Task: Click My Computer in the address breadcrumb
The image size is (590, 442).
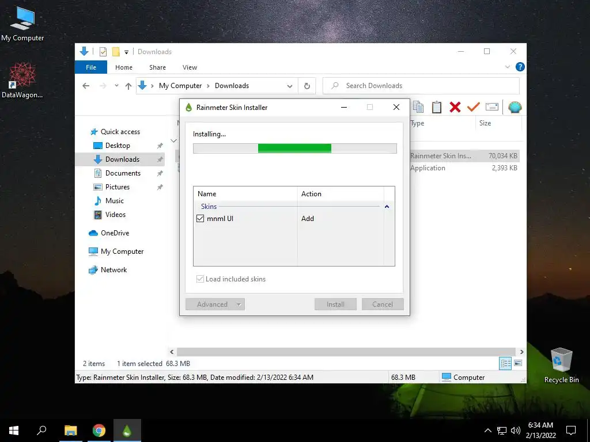Action: coord(180,86)
